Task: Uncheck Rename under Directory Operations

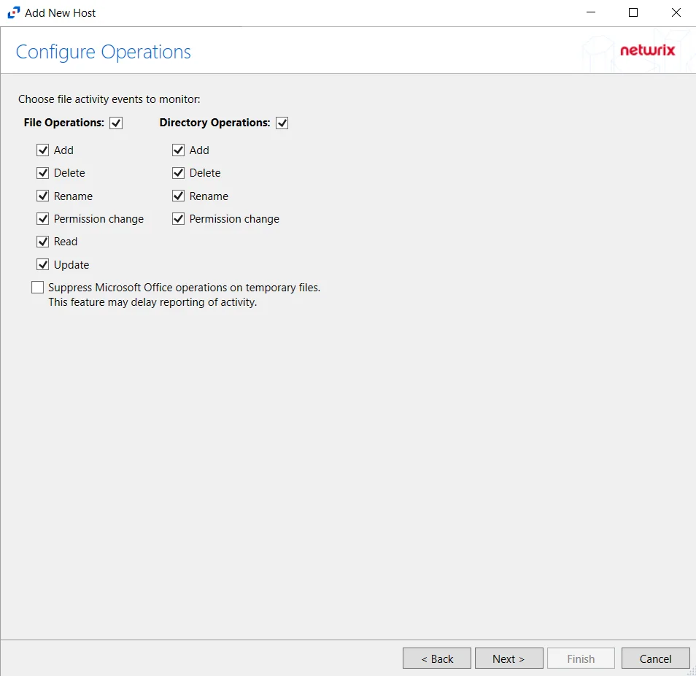Action: (179, 196)
